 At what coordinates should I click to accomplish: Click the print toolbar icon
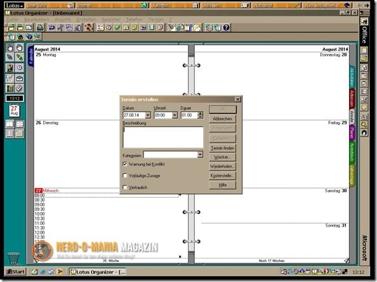40,27
